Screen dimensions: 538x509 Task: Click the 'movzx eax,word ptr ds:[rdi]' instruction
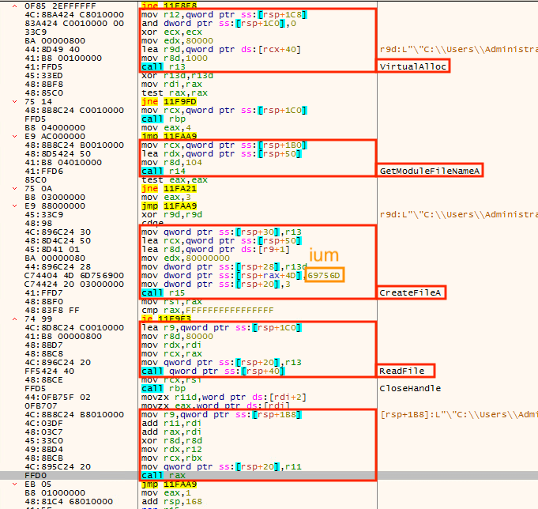216,406
